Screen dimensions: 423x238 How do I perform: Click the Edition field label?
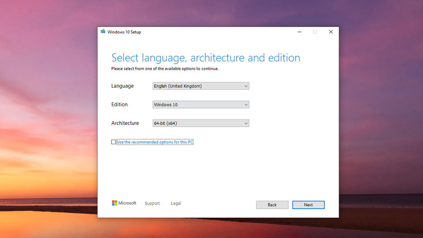[x=119, y=105]
